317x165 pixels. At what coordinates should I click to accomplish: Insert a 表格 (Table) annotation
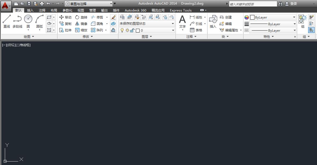tap(196, 30)
